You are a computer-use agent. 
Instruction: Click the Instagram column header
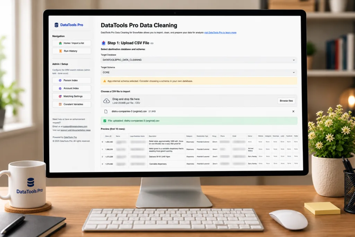[268, 136]
